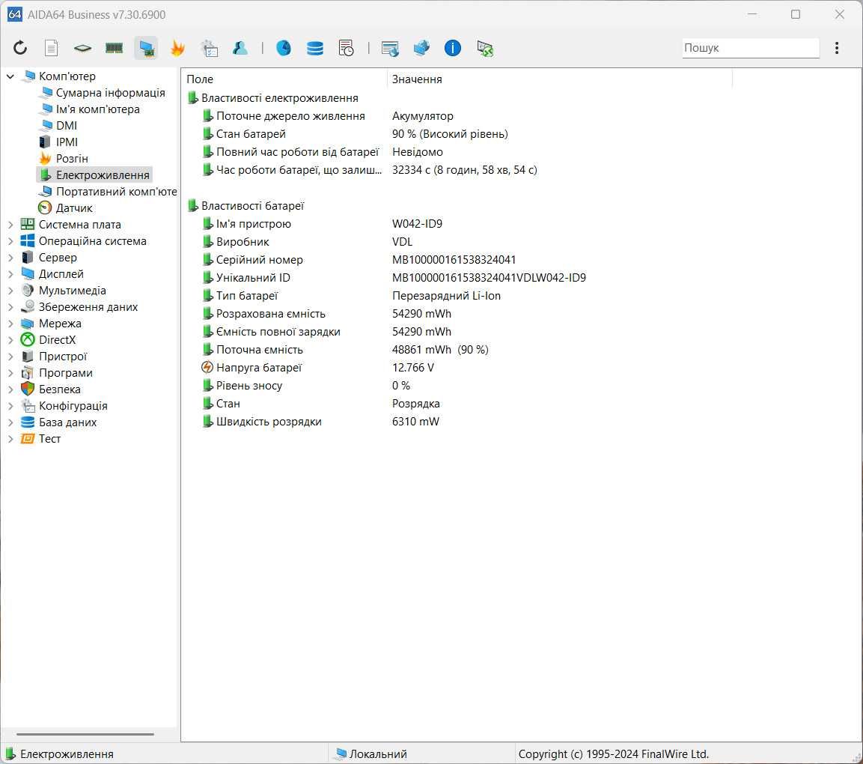Select Пристрої in the tree
Image resolution: width=863 pixels, height=764 pixels.
pos(63,357)
